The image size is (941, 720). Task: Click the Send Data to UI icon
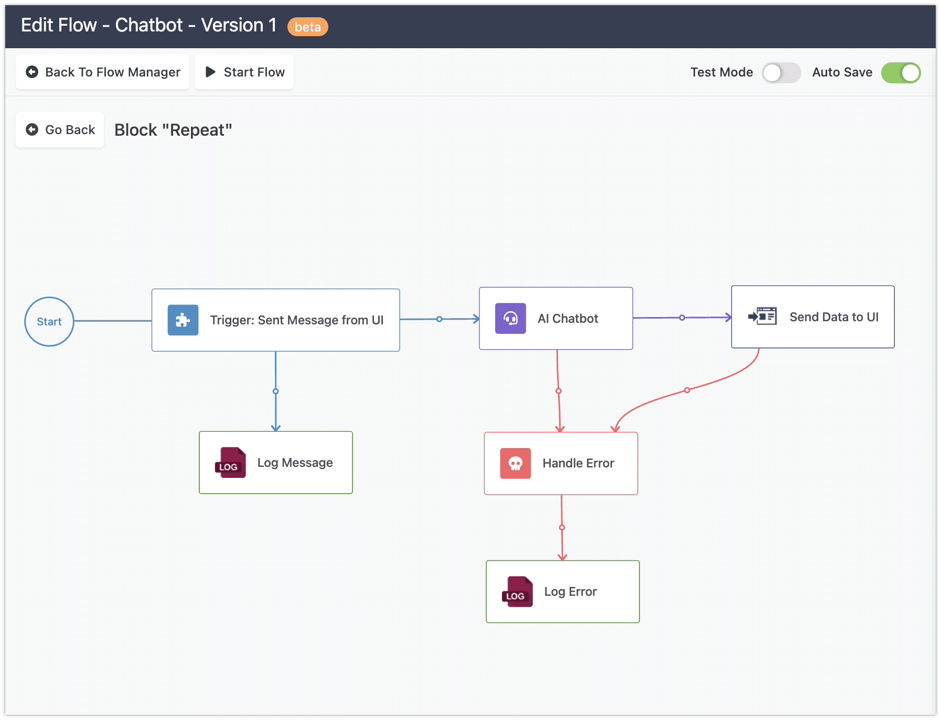[x=762, y=317]
